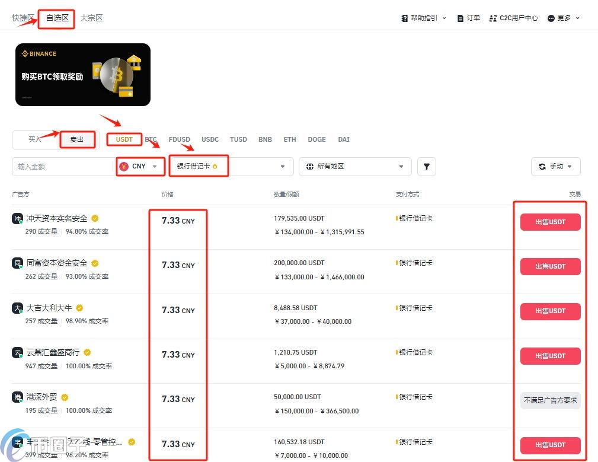Click verified badge next to 大吉大利大牛
Image resolution: width=598 pixels, height=462 pixels.
79,307
